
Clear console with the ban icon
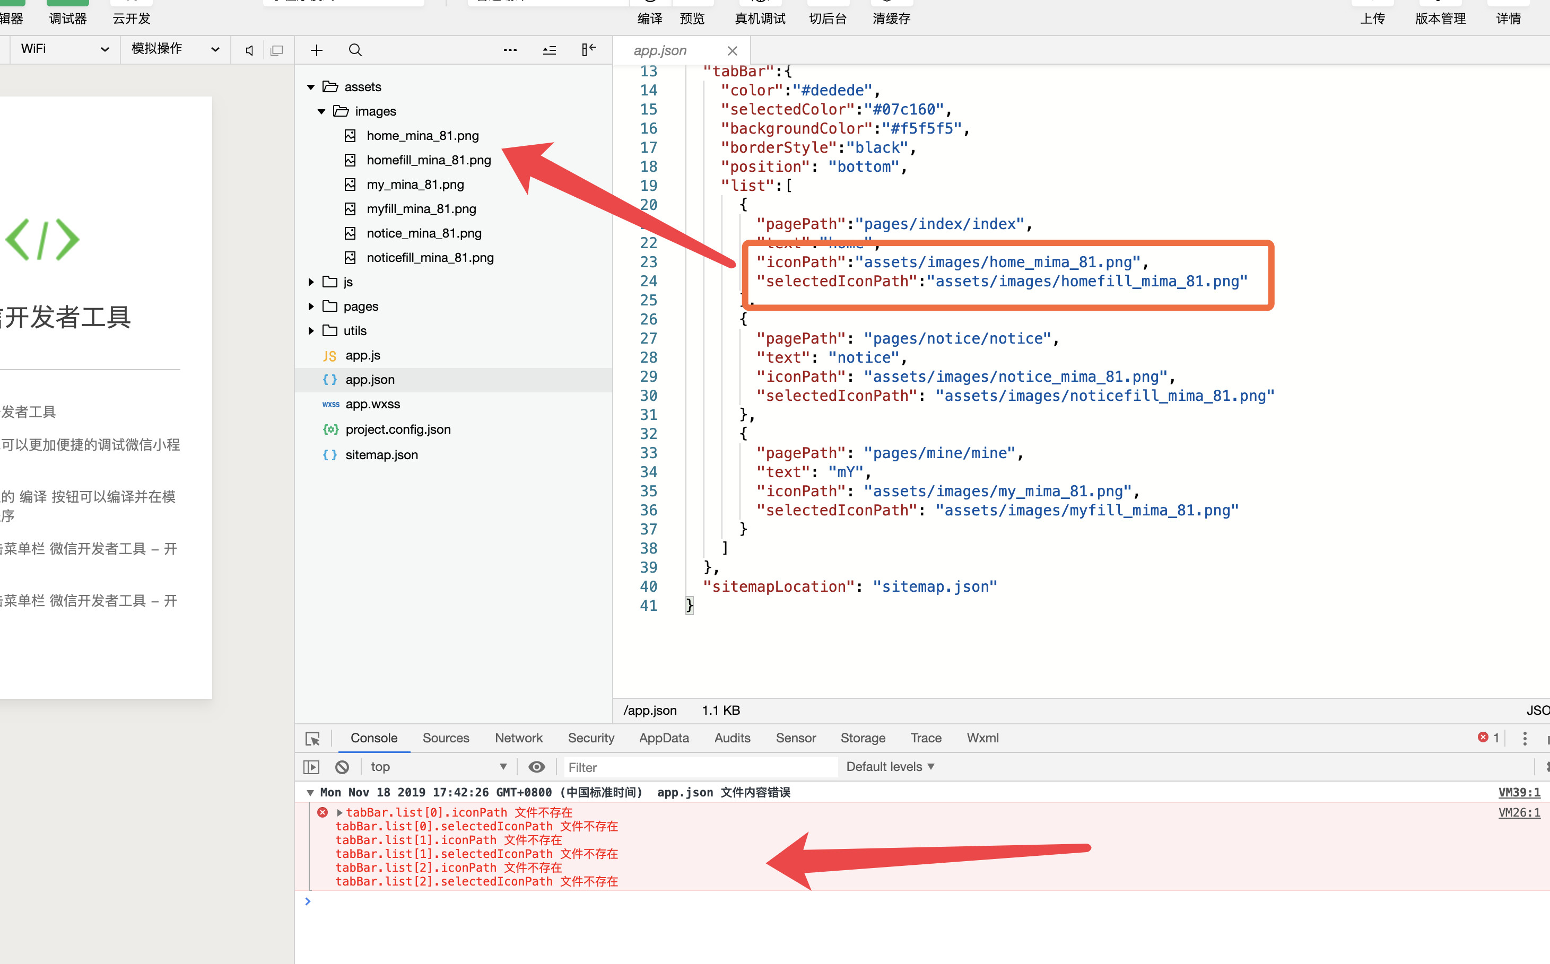point(343,767)
